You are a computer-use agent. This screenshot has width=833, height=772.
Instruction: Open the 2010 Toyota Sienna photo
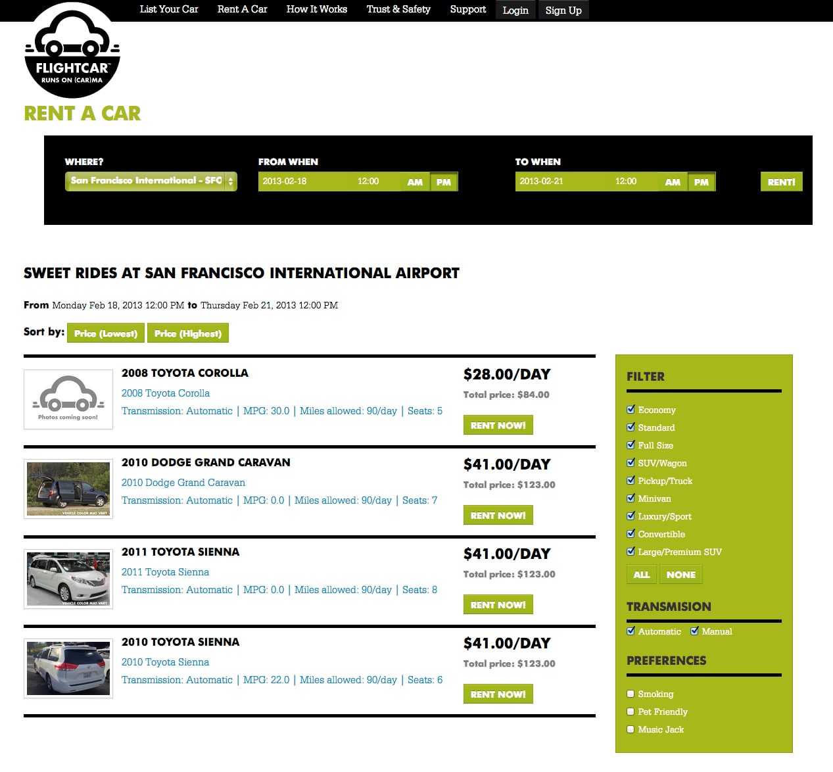click(x=68, y=668)
